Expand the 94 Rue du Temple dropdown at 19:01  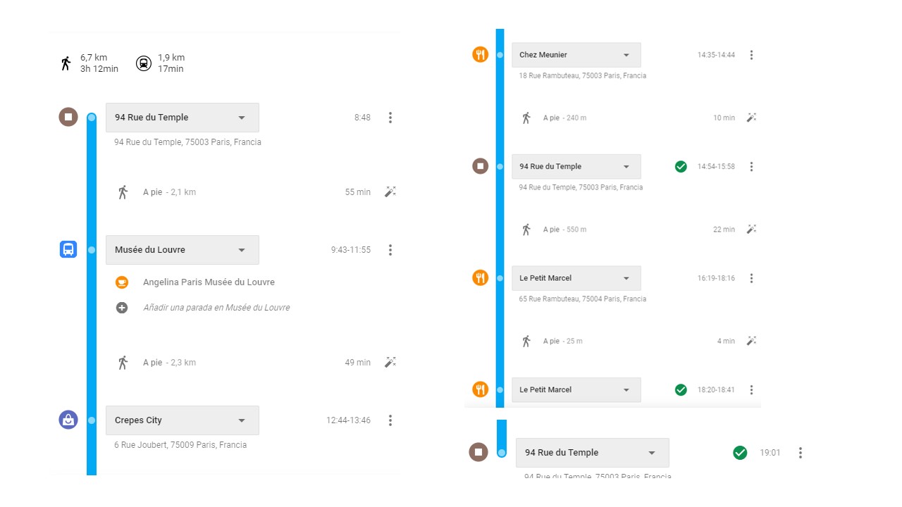593,453
